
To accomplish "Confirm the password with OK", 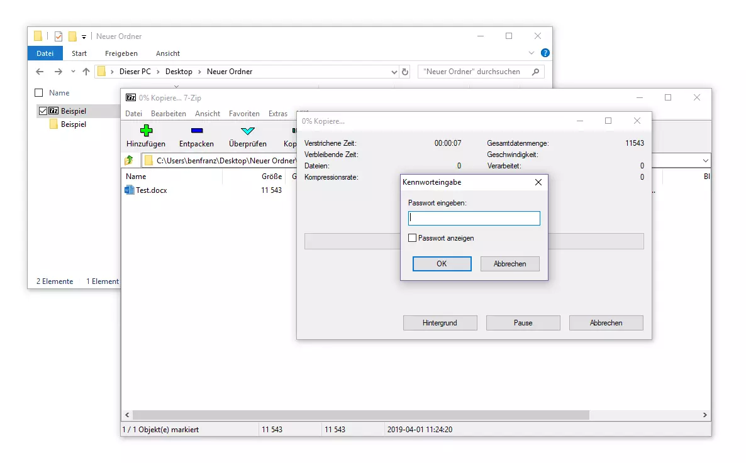I will 442,264.
